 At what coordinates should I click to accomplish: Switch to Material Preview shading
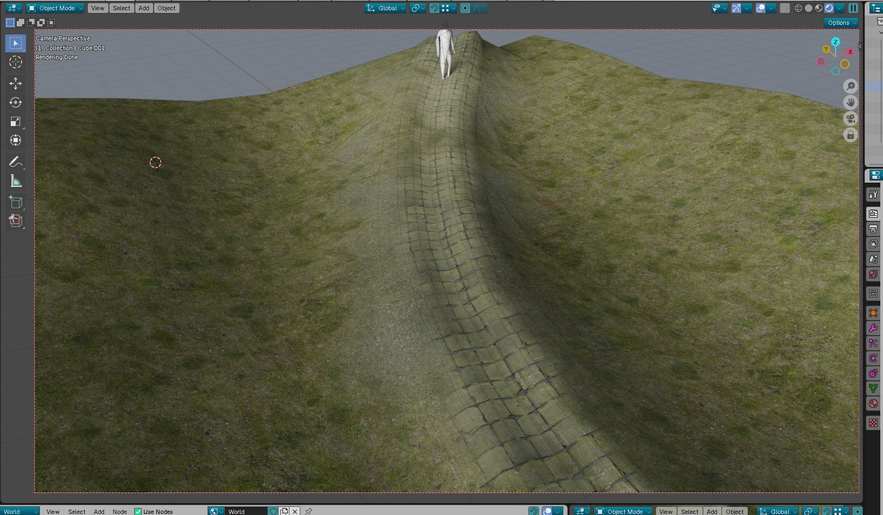click(x=819, y=8)
